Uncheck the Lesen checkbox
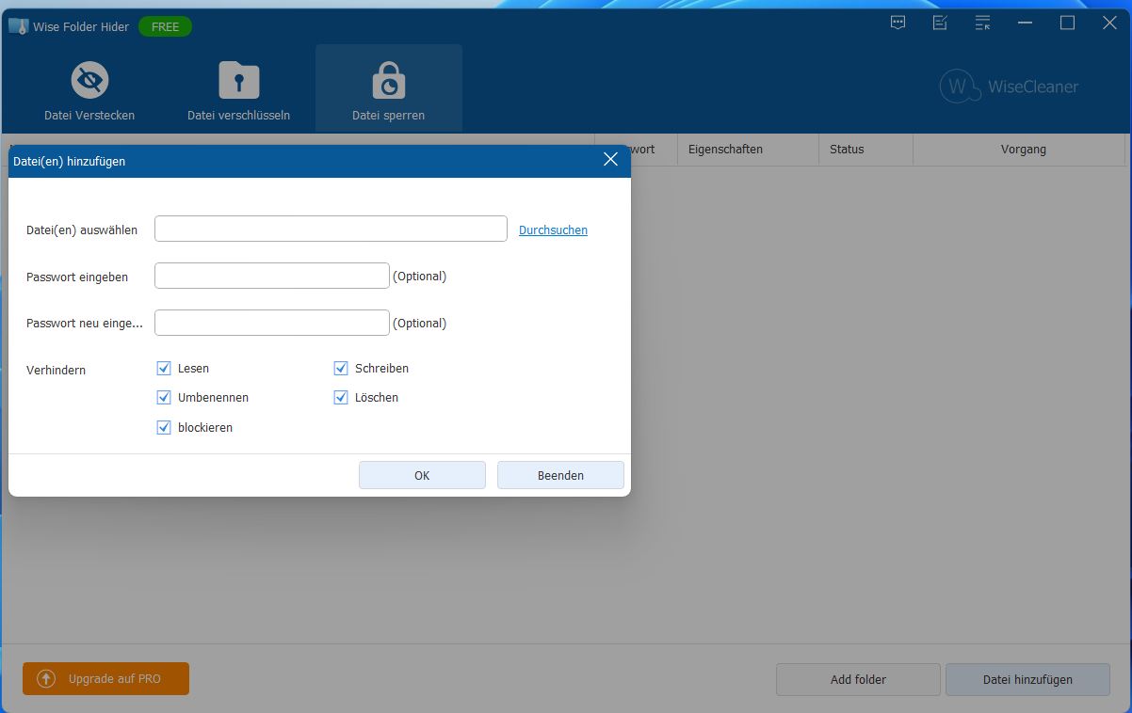Screen dimensions: 1132x713 [164, 368]
